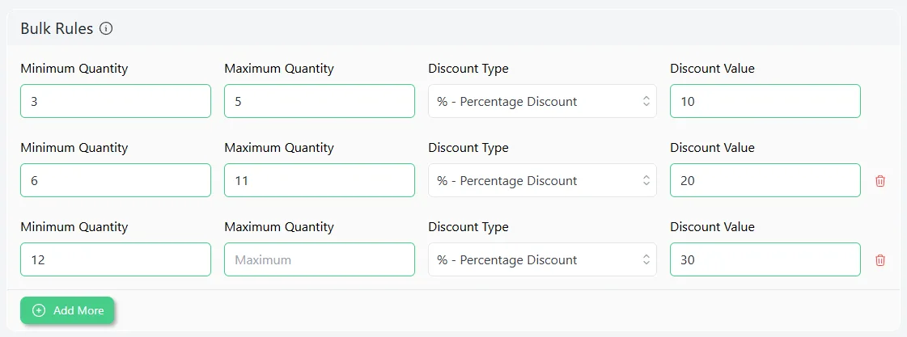Focus the empty Maximum placeholder field
Image resolution: width=907 pixels, height=337 pixels.
[x=320, y=259]
